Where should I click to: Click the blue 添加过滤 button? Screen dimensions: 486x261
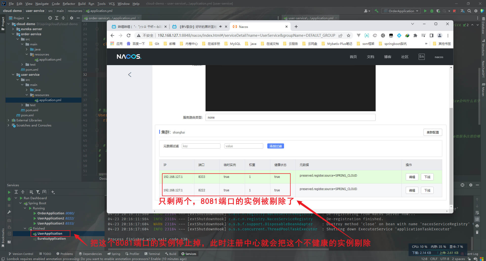point(275,146)
